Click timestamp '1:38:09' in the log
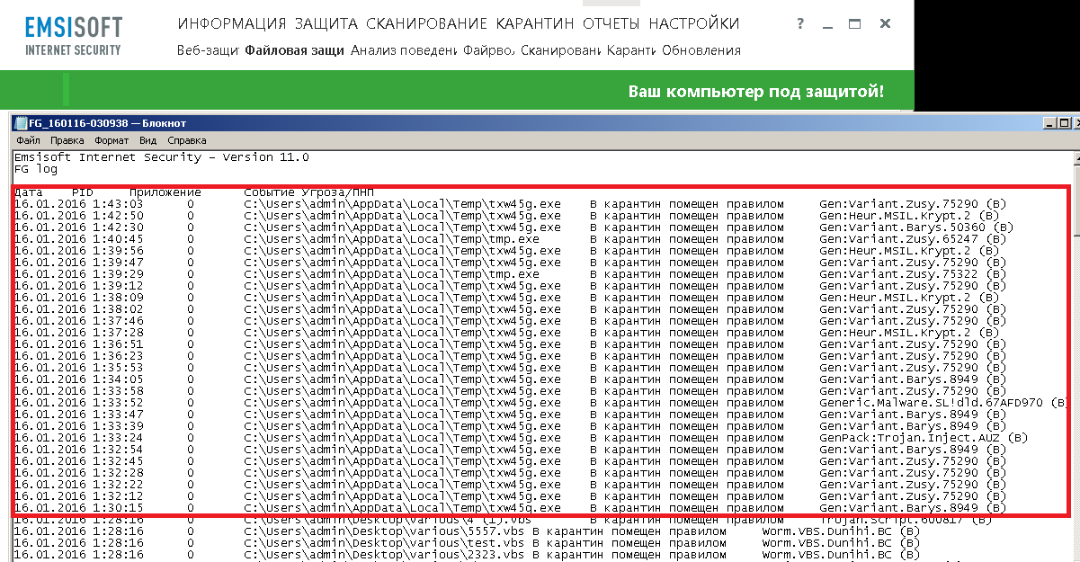 tap(119, 298)
